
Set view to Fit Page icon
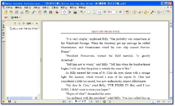[x=94, y=12]
